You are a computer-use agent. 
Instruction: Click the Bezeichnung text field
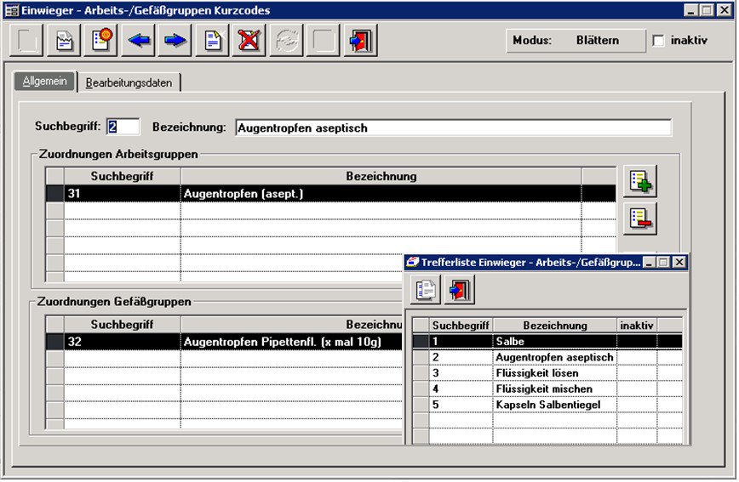click(452, 128)
